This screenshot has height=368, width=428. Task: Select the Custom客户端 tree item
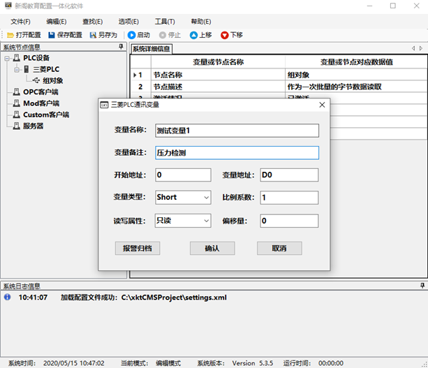(46, 115)
